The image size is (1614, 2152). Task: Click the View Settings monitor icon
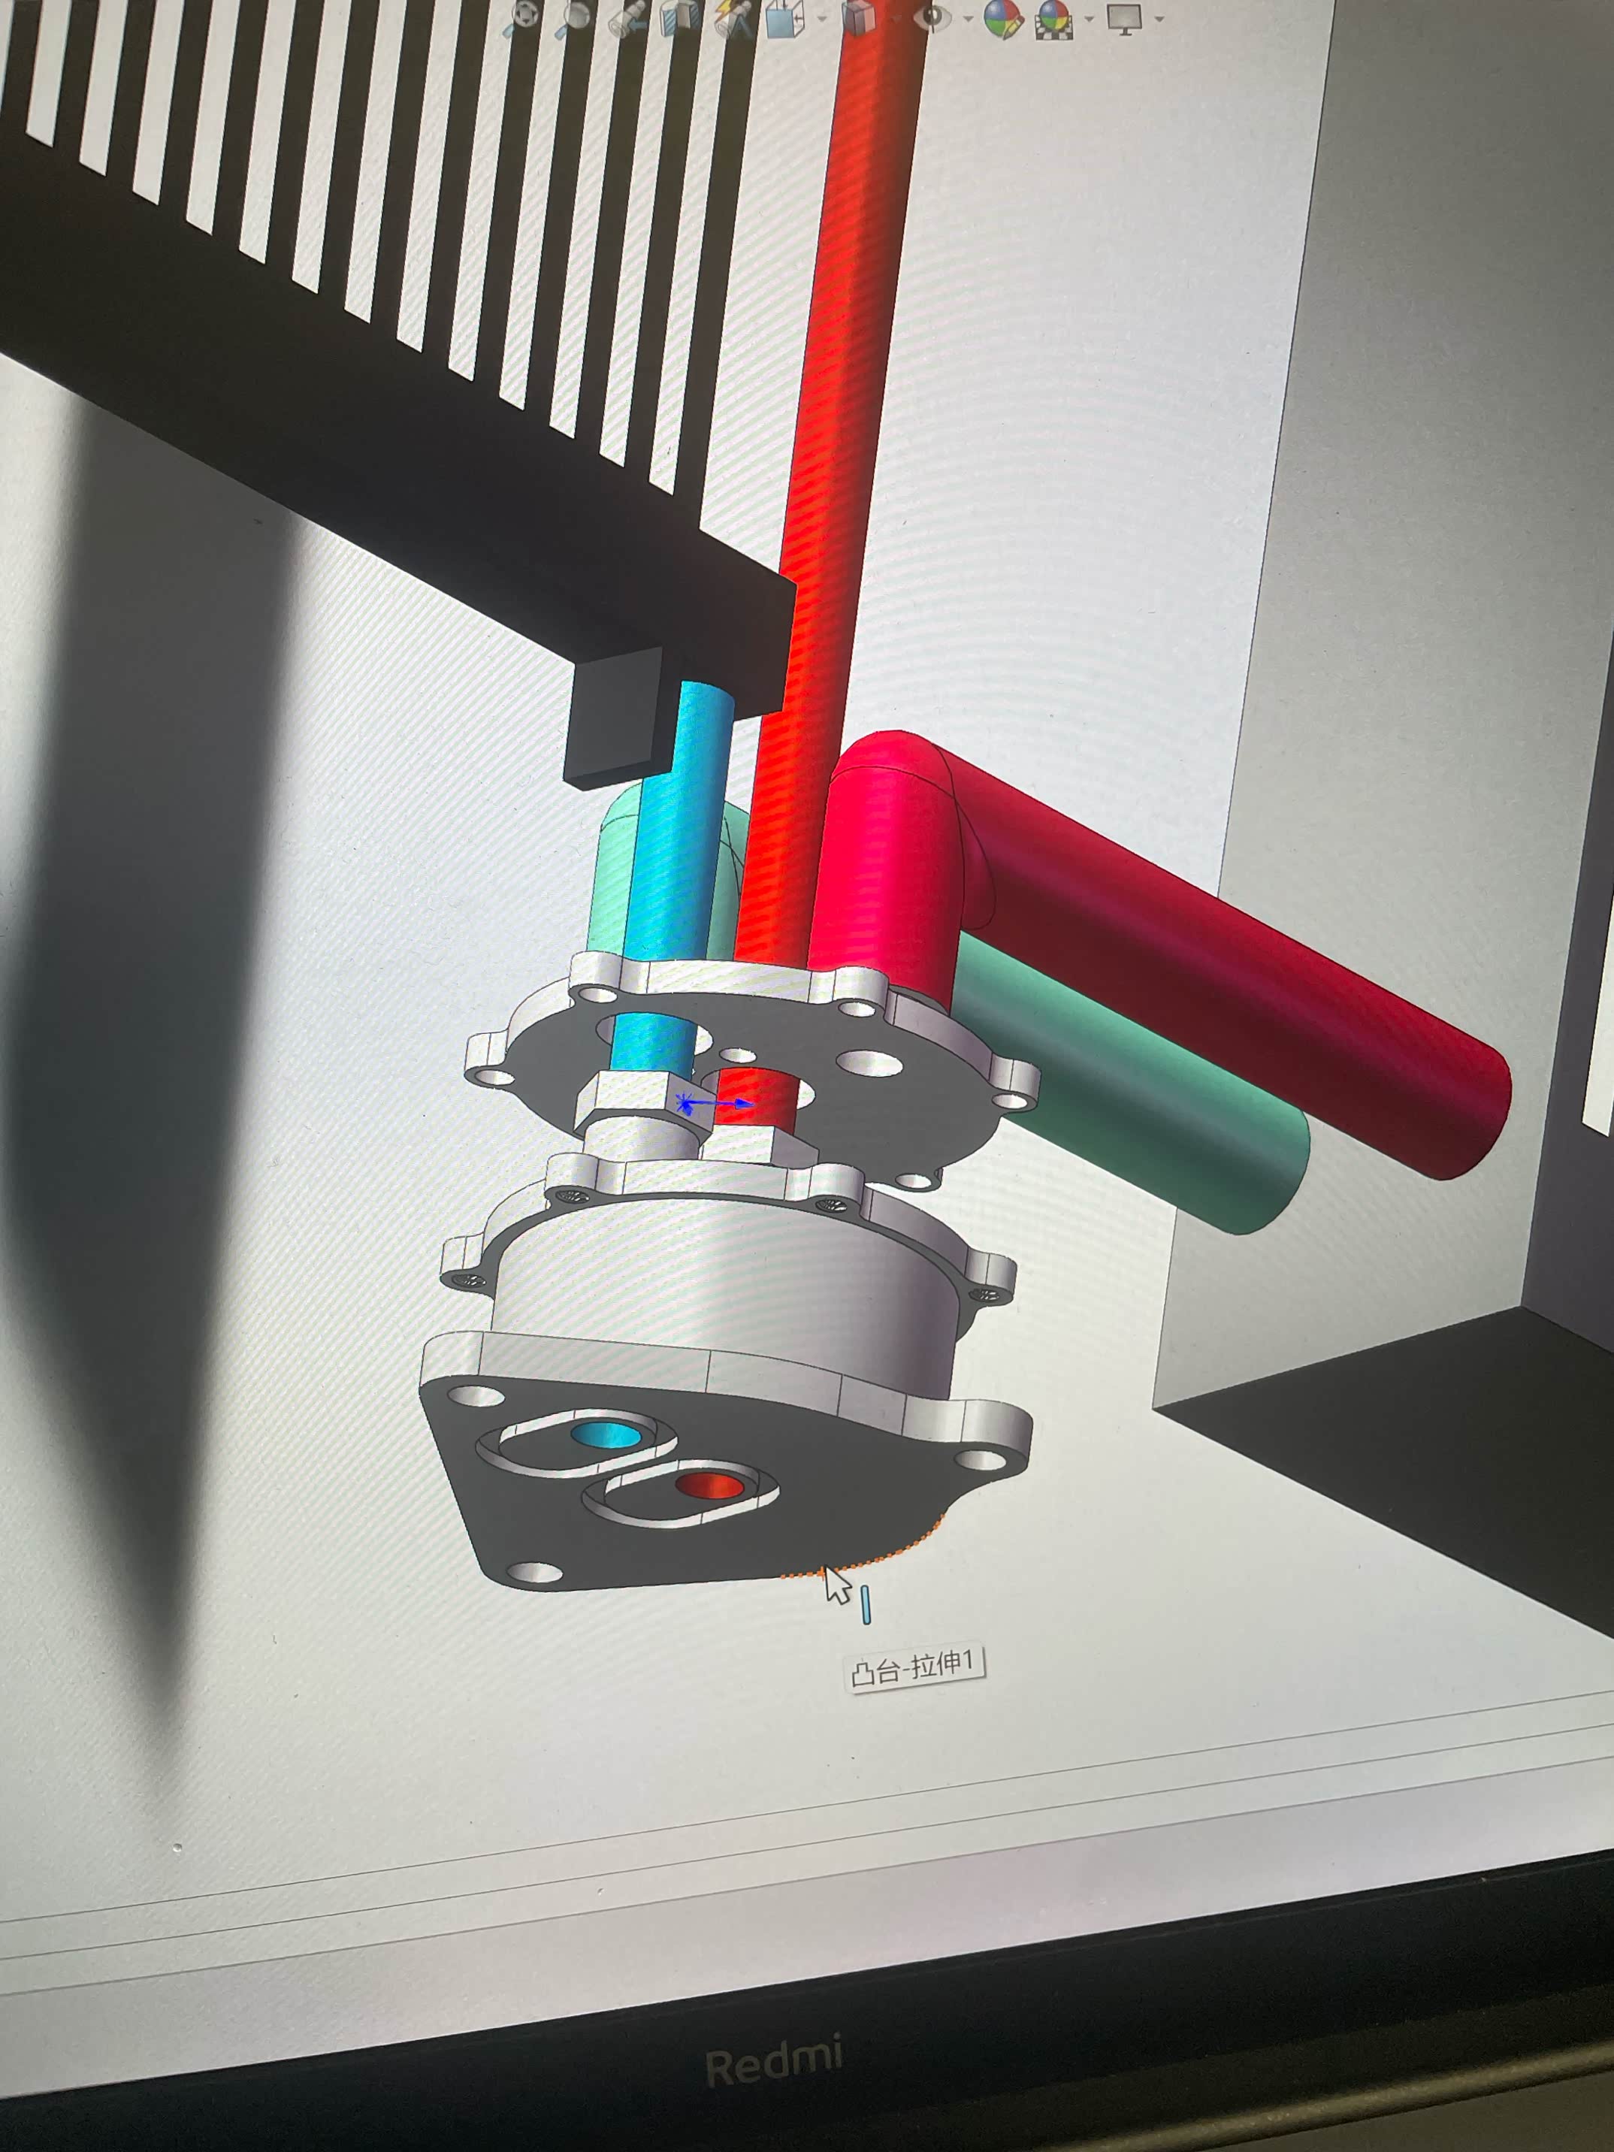point(1125,20)
